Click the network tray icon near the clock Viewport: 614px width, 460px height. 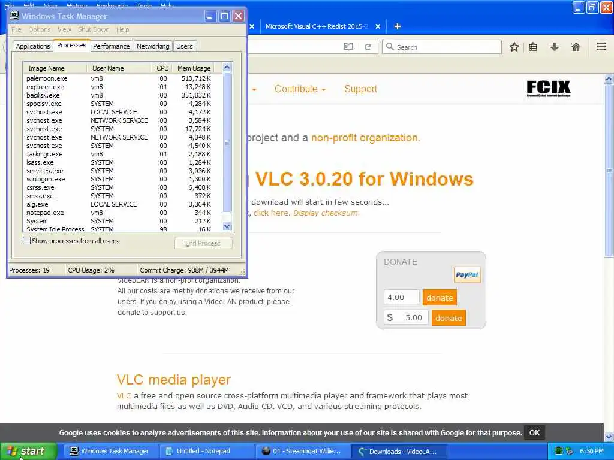(x=570, y=451)
